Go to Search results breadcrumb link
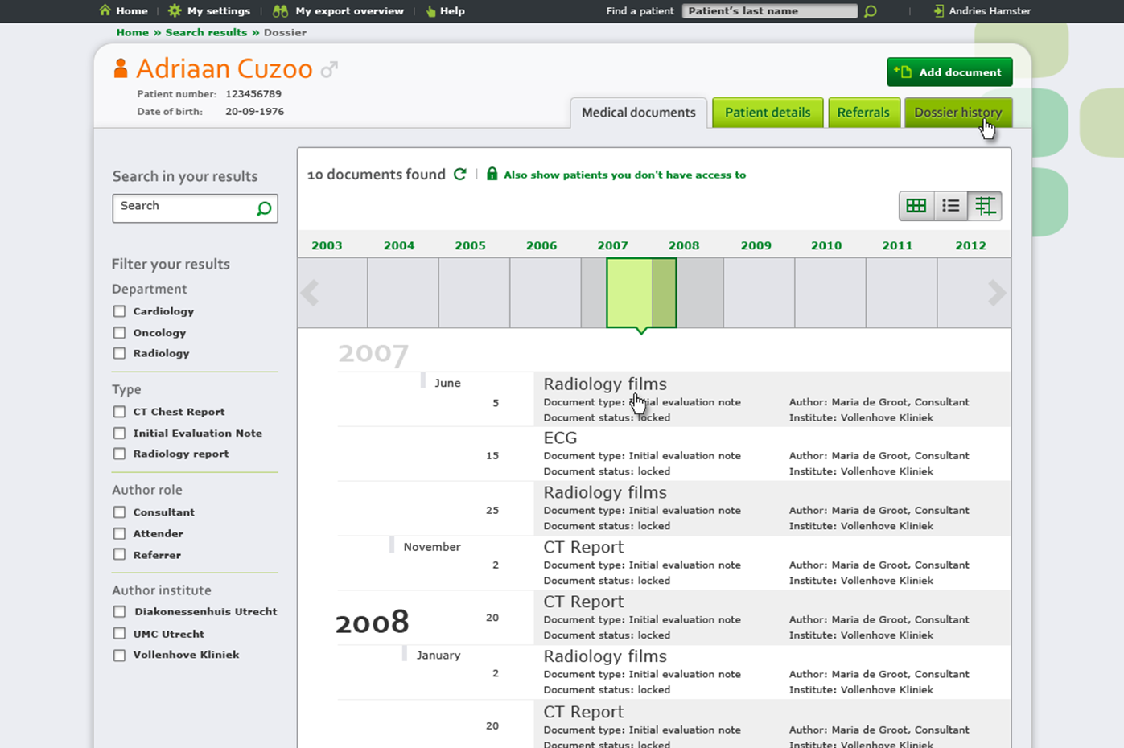Image resolution: width=1124 pixels, height=748 pixels. (206, 32)
